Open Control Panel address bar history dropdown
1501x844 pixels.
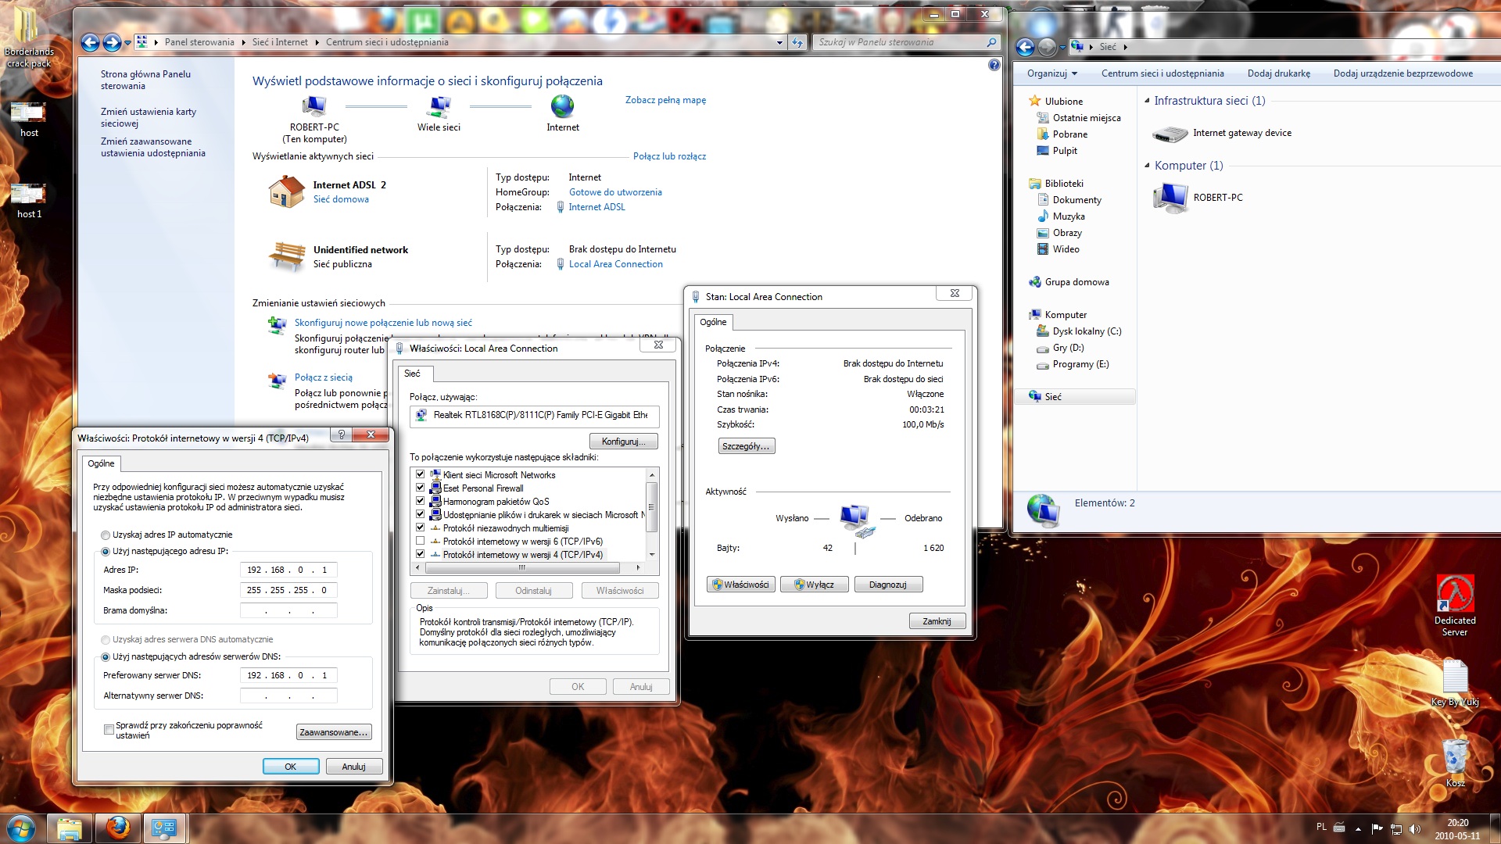(x=779, y=43)
